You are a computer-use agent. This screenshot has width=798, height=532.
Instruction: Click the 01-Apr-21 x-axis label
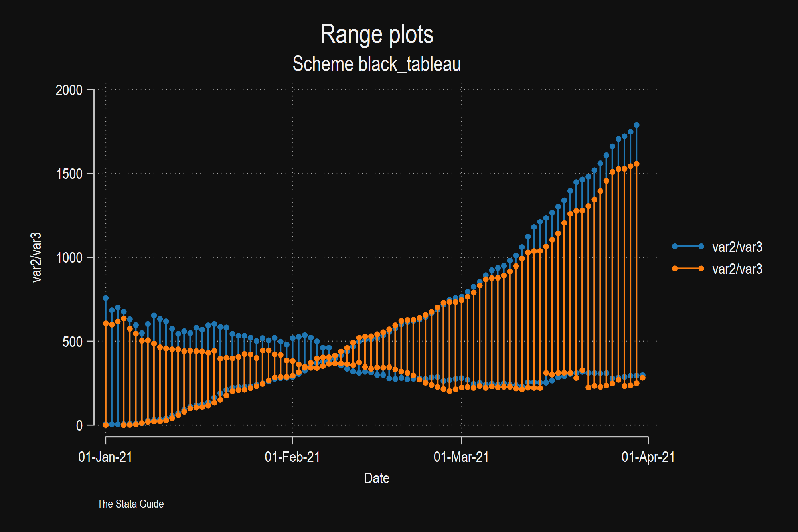648,457
